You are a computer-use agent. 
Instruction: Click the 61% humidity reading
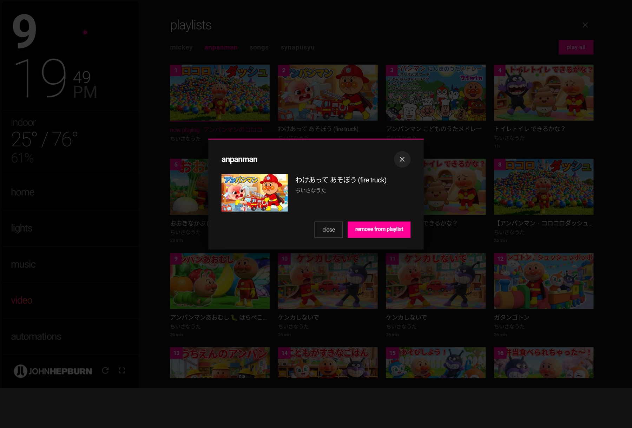(x=22, y=158)
